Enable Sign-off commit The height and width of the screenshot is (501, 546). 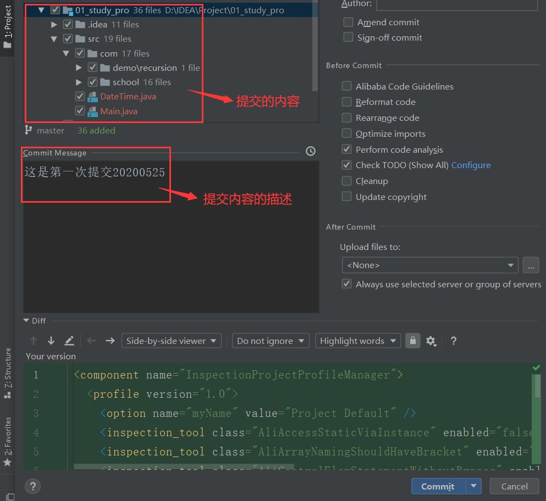[348, 37]
